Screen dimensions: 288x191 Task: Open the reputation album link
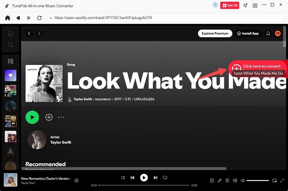coord(103,99)
